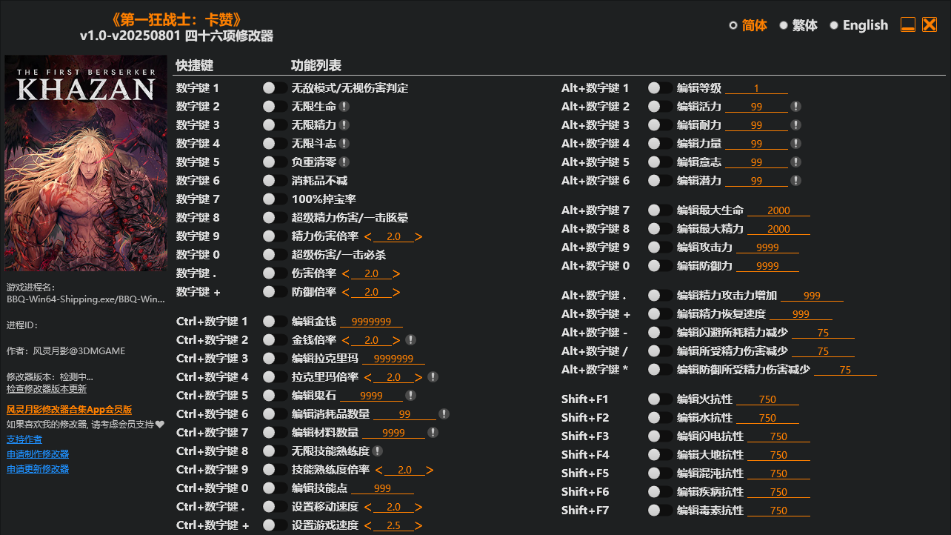
Task: Click info icon beside 无限技能熟练度
Action: [x=378, y=451]
